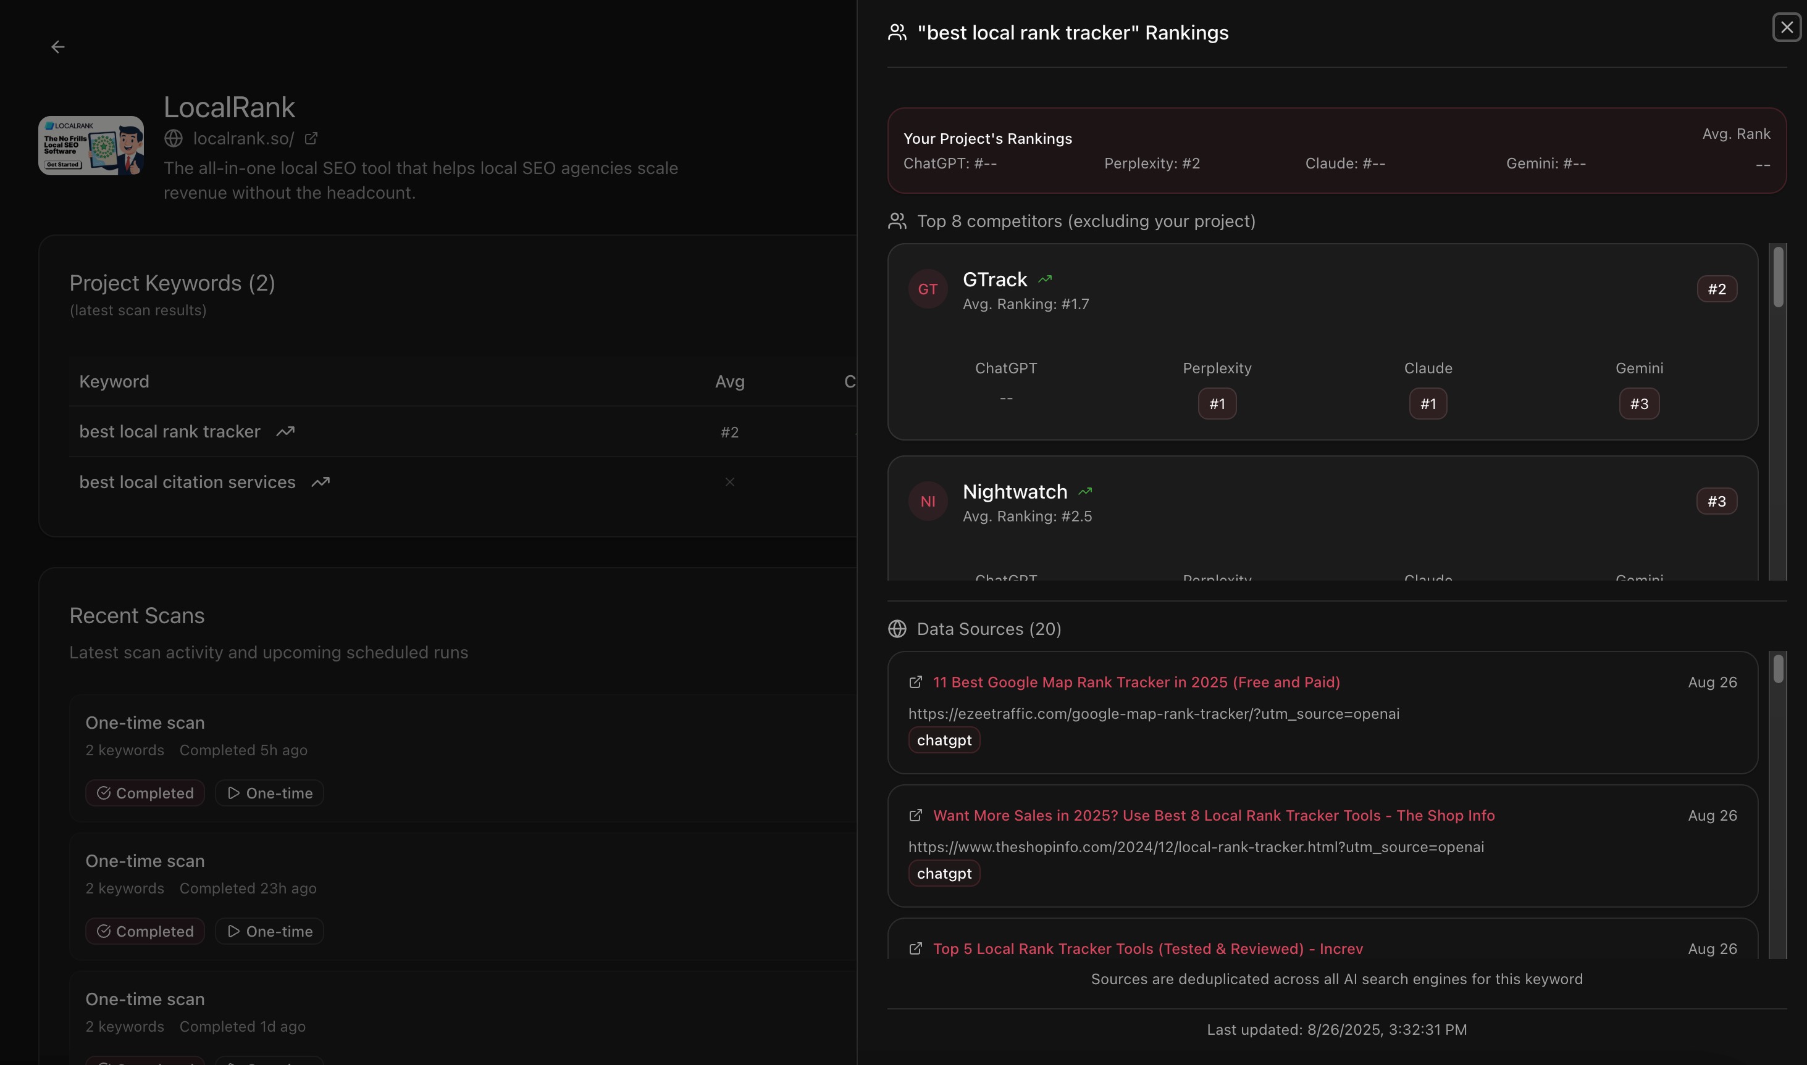Click the GT avatar of GTrack
Screen dimensions: 1807x1065
(928, 289)
